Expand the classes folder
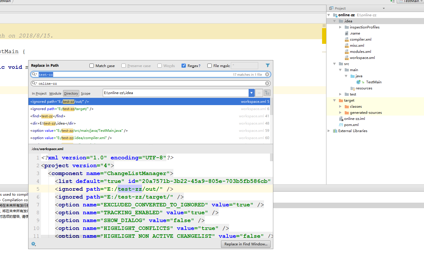 point(340,107)
